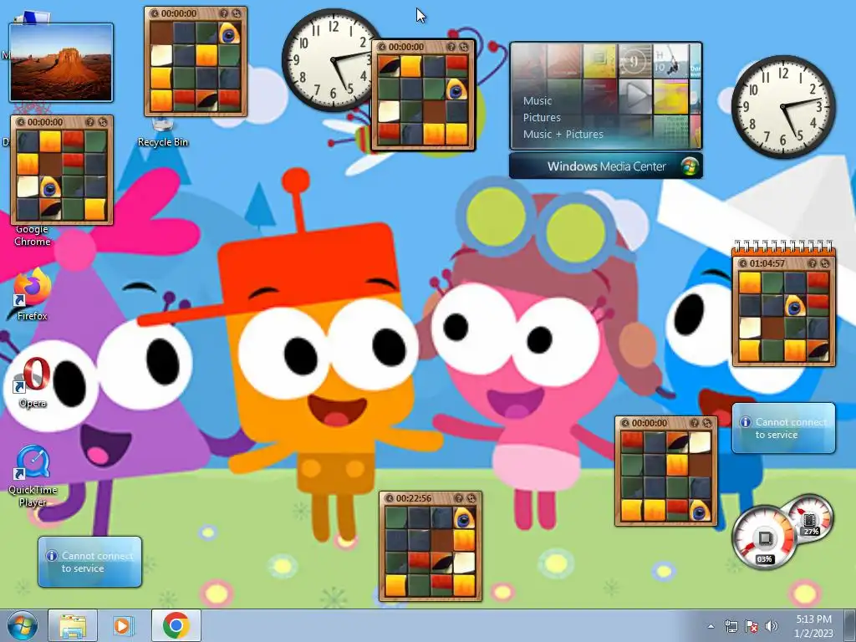The image size is (856, 642).
Task: Click question mark on puzzle left of CPU meter
Action: point(695,423)
